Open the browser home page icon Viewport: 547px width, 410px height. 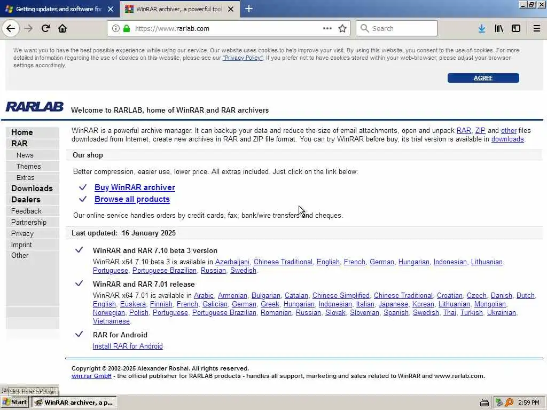click(x=62, y=29)
